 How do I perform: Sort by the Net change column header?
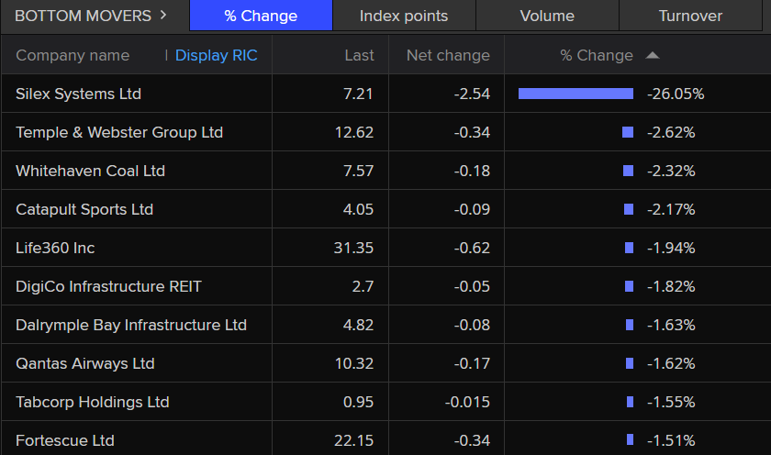[x=448, y=55]
